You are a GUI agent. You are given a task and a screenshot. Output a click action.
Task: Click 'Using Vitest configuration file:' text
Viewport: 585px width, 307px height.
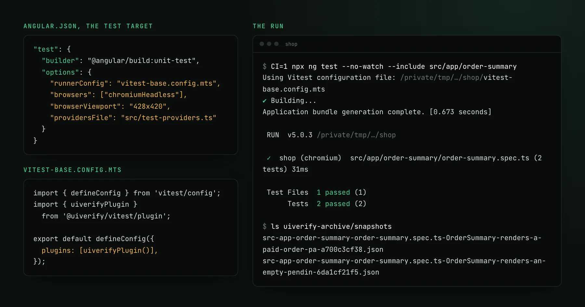[329, 78]
